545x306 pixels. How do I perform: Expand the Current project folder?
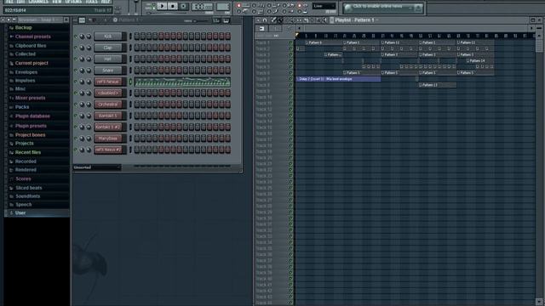(32, 64)
